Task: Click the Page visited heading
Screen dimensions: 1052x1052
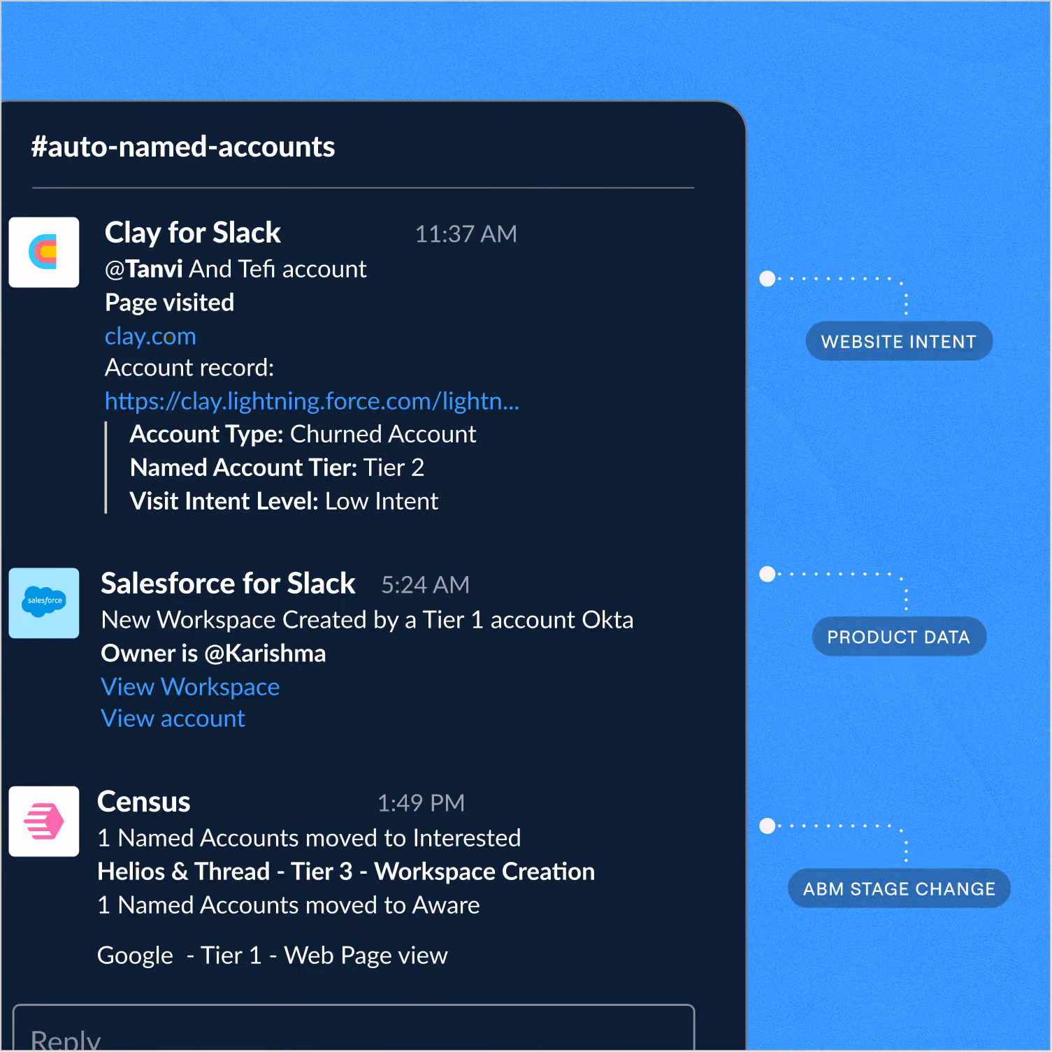Action: pyautogui.click(x=170, y=303)
